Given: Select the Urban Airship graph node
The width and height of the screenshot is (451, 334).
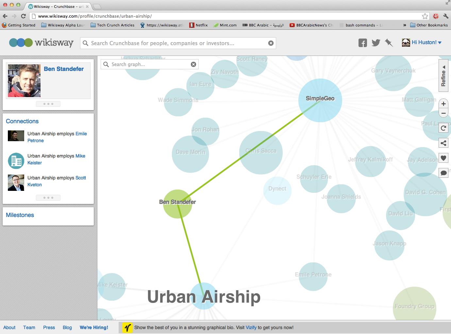Looking at the screenshot, I should 203,296.
